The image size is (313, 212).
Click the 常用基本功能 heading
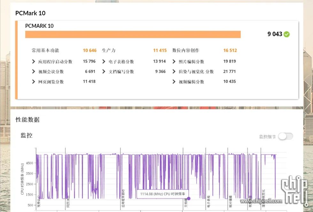(x=45, y=50)
